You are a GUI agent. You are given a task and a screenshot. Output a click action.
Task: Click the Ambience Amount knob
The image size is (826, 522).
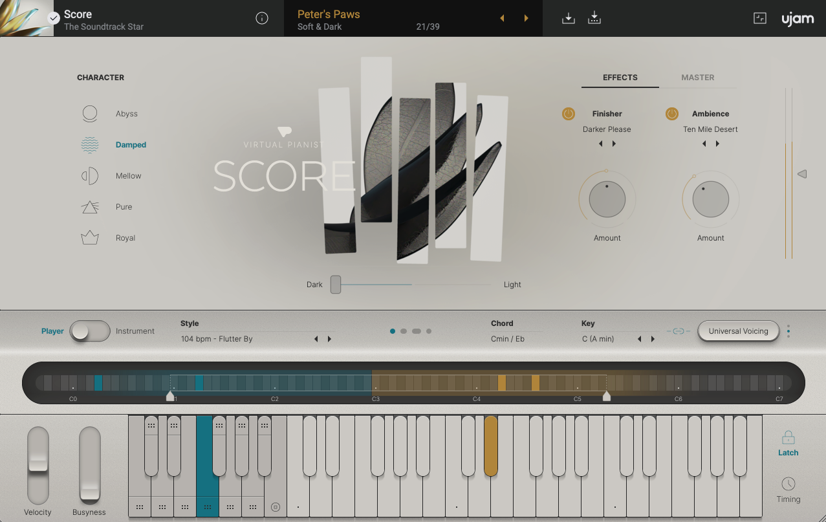click(711, 199)
